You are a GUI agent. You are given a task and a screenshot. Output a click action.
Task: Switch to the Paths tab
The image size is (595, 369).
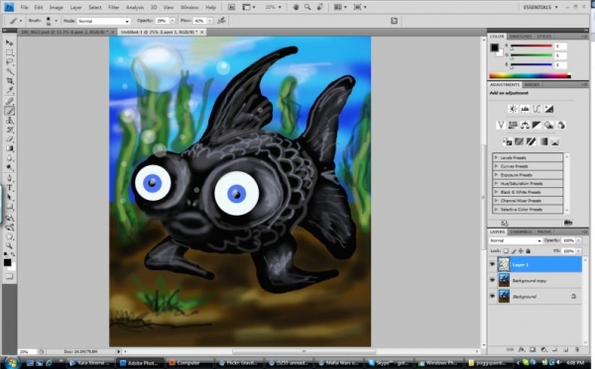[x=544, y=231]
